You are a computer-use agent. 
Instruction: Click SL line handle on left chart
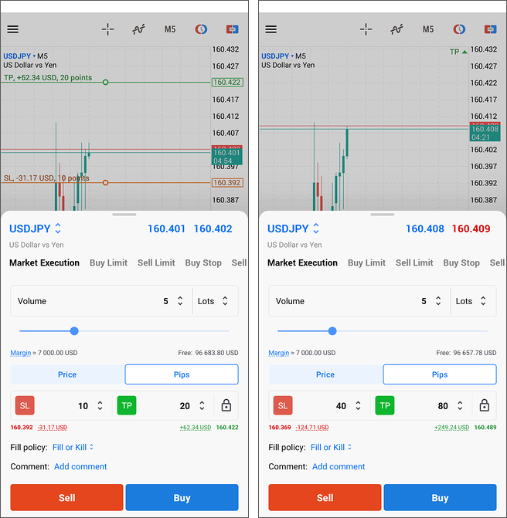(106, 183)
